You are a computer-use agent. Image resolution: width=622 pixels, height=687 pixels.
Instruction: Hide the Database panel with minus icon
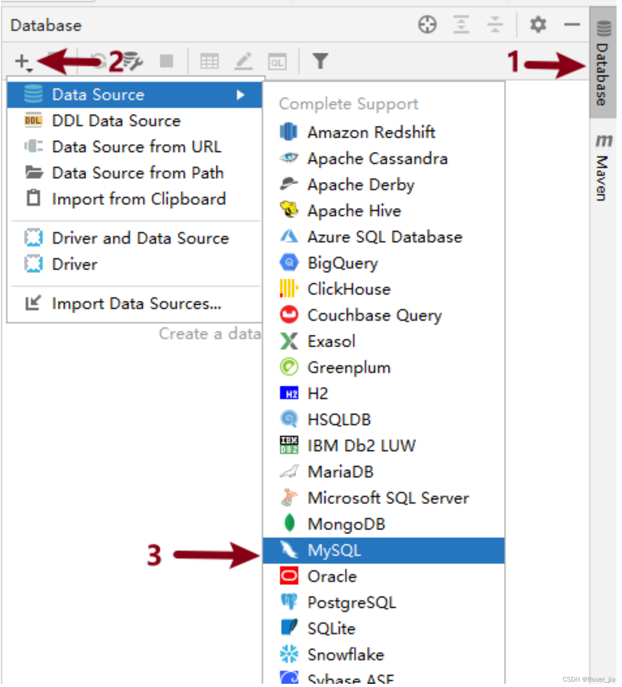pyautogui.click(x=572, y=24)
